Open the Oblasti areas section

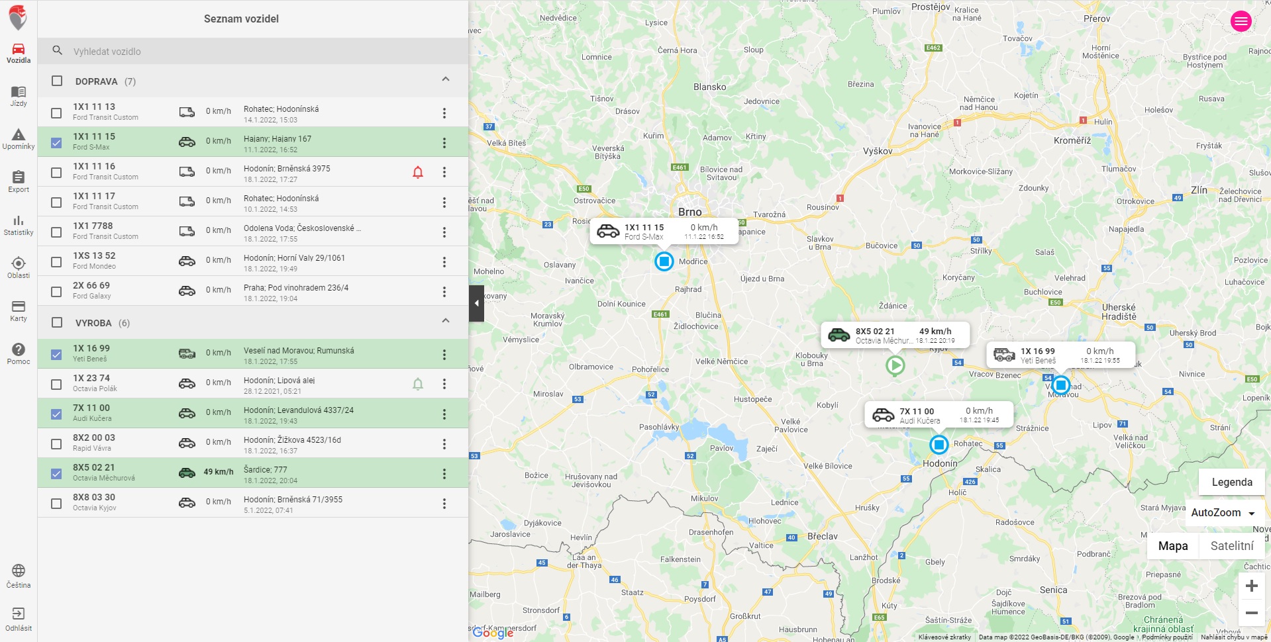19,267
